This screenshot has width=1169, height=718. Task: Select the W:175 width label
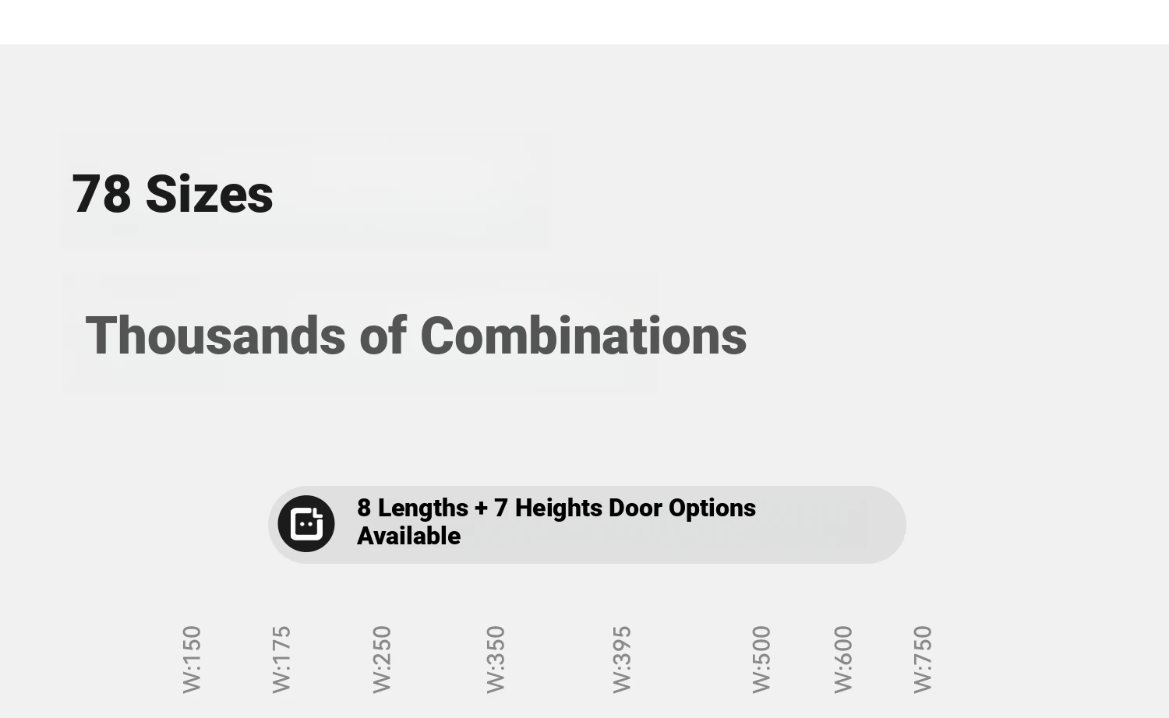point(281,659)
